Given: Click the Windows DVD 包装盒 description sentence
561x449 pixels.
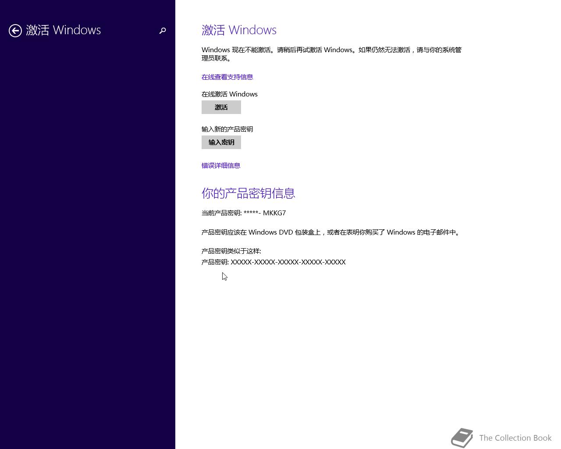Looking at the screenshot, I should click(x=331, y=232).
